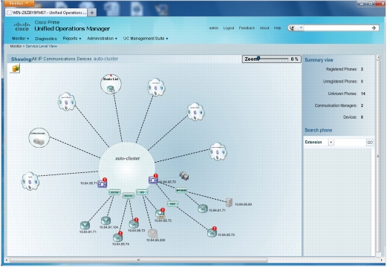Expand the Reports menu
This screenshot has width=387, height=268.
coord(72,39)
